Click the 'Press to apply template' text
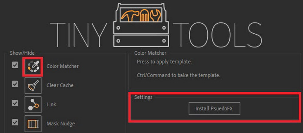 164,62
